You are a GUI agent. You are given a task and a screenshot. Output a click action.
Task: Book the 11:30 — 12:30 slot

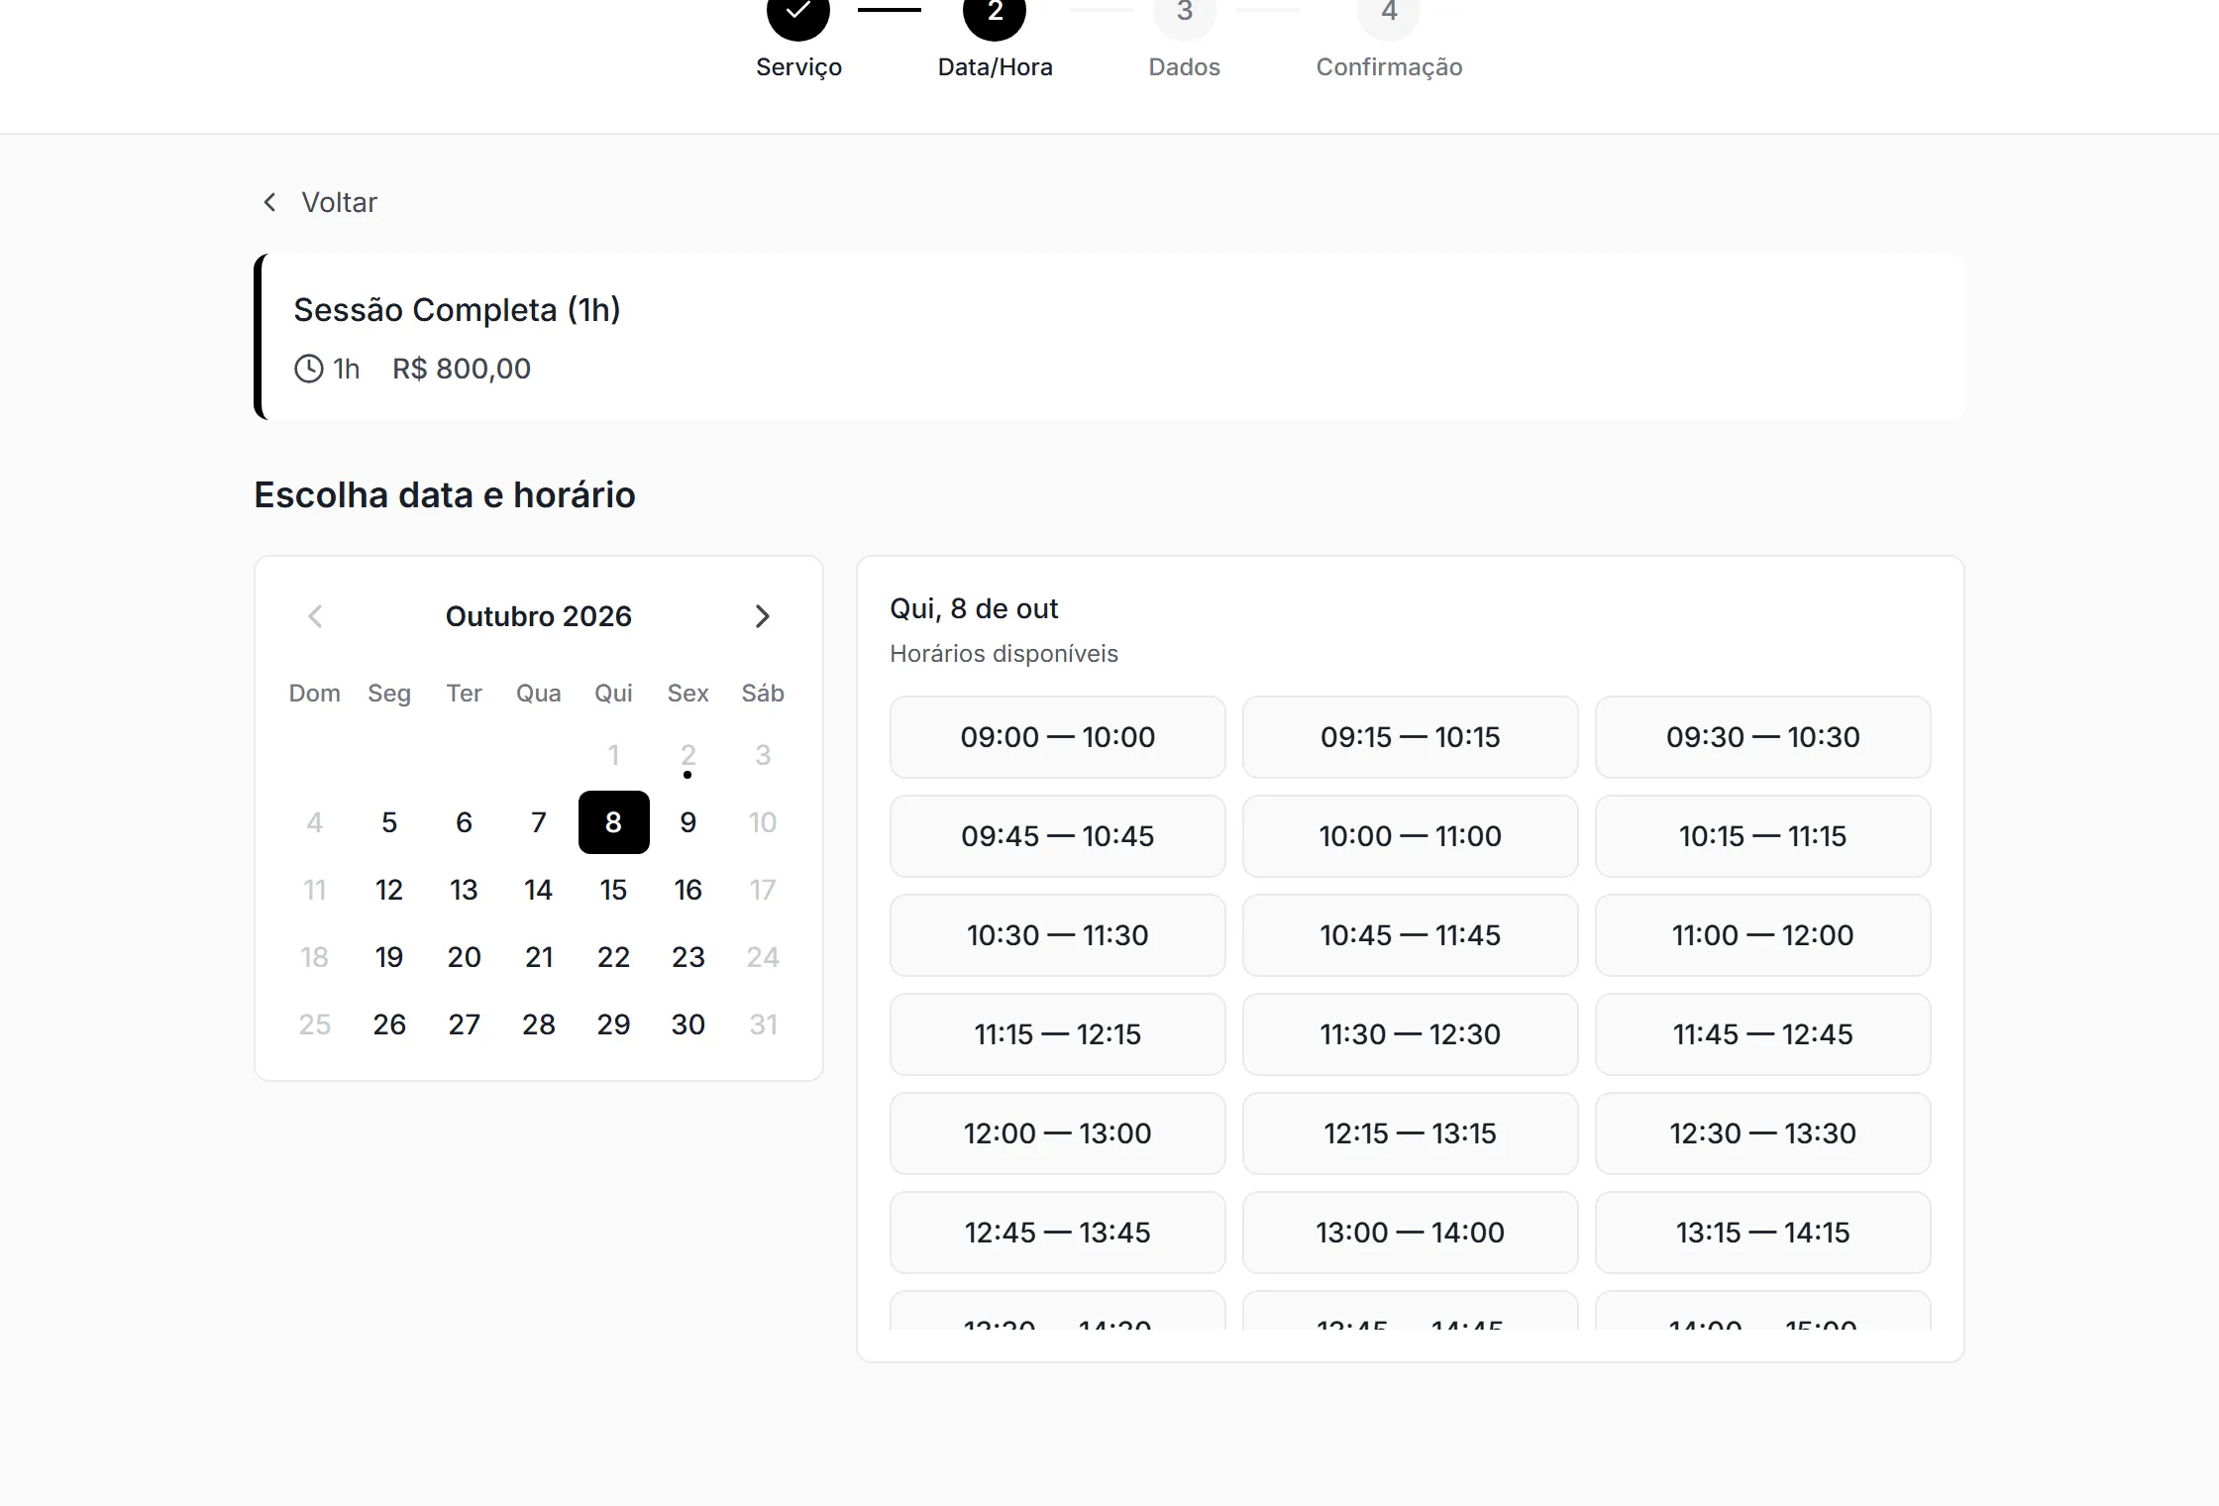[1411, 1034]
